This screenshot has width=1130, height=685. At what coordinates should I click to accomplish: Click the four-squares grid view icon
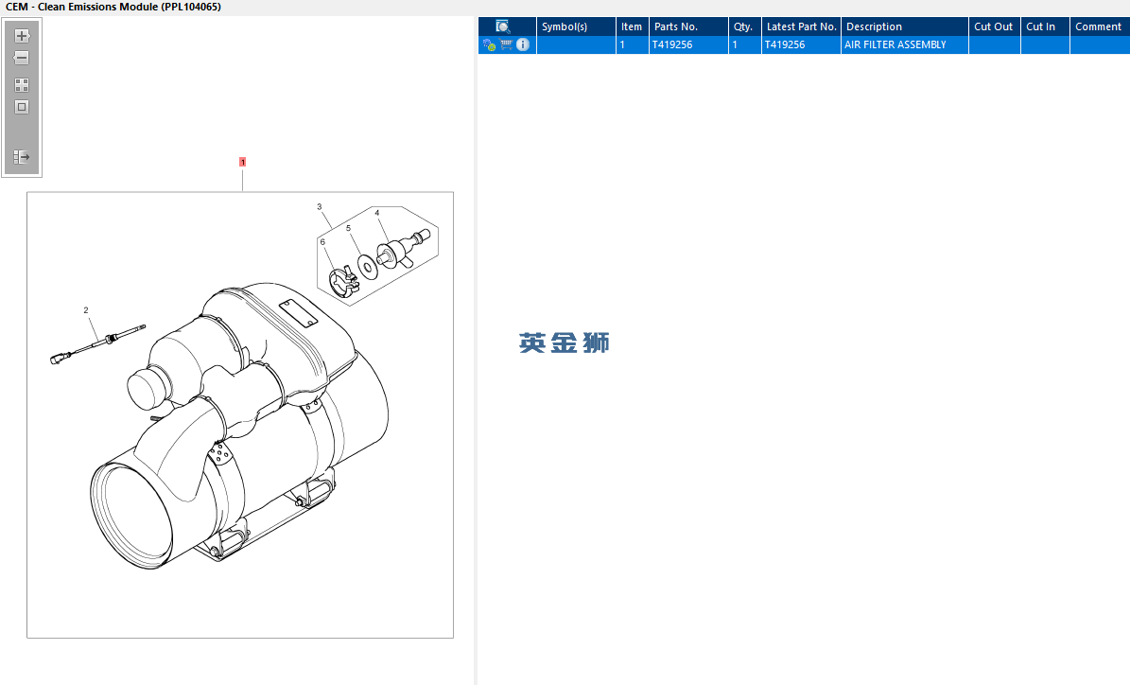(22, 85)
